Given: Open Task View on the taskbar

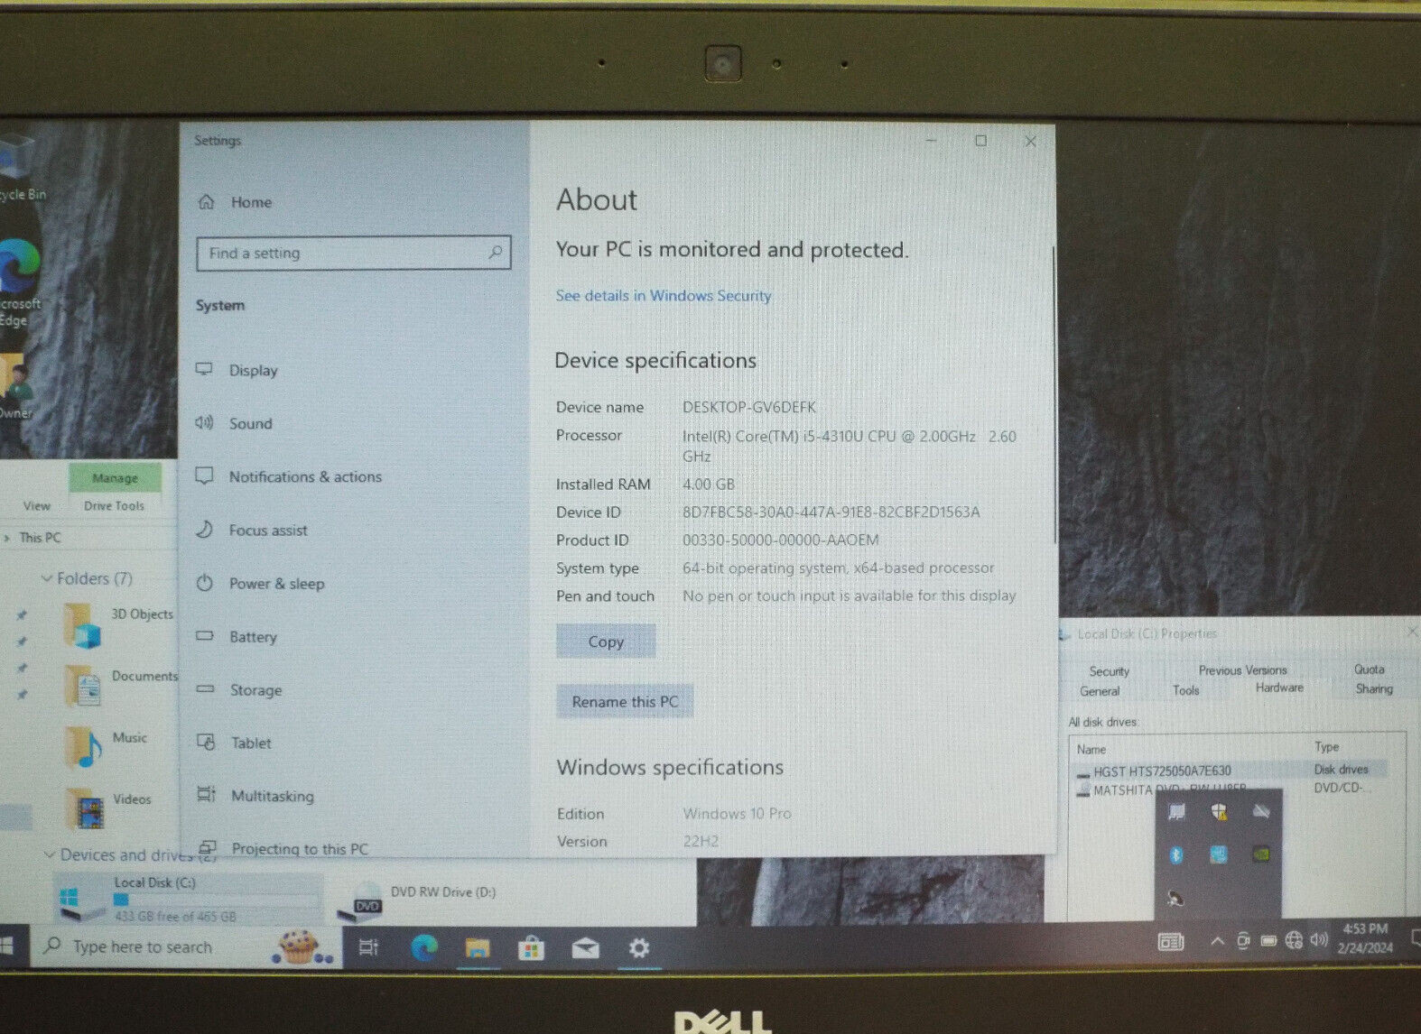Looking at the screenshot, I should [368, 947].
